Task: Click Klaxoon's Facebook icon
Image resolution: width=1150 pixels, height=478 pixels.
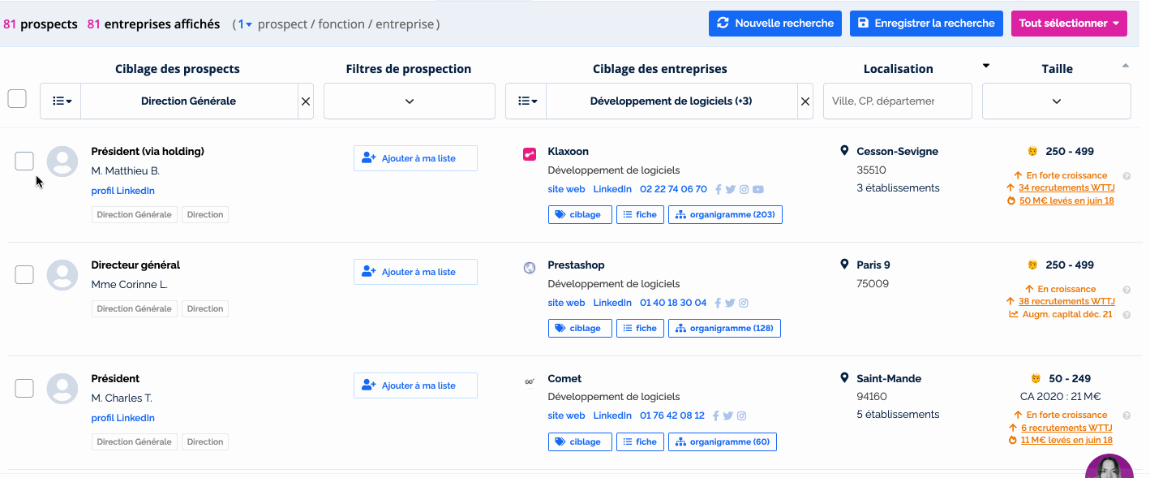Action: [718, 190]
